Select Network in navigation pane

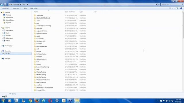click(x=7, y=59)
